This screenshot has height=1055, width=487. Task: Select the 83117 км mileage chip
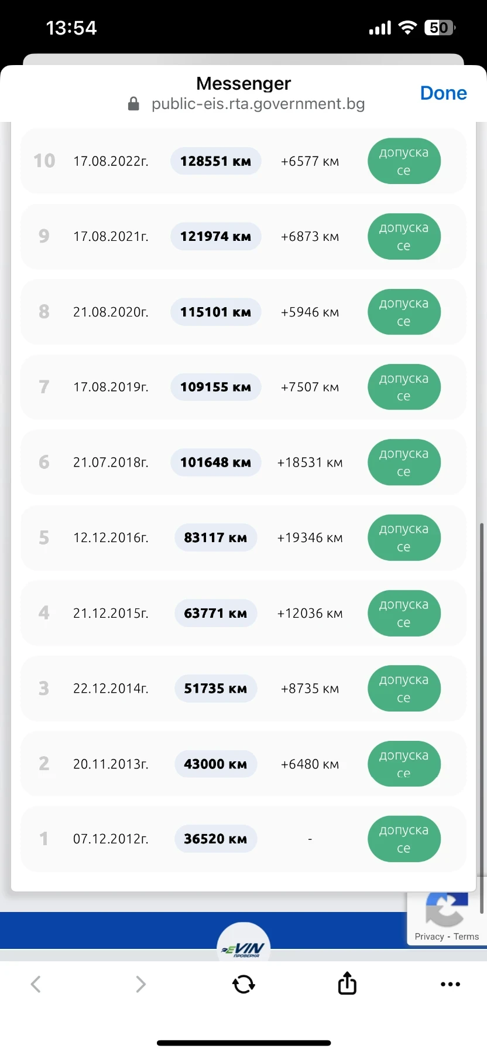tap(215, 537)
